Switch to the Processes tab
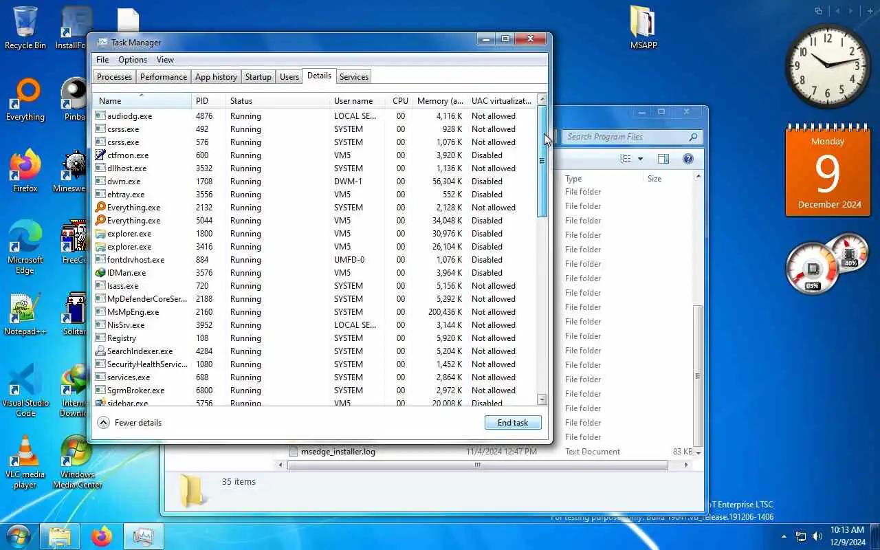 tap(114, 77)
